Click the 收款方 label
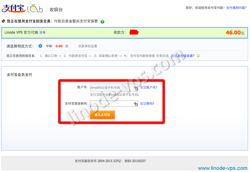This screenshot has height=172, width=250. pos(120,32)
